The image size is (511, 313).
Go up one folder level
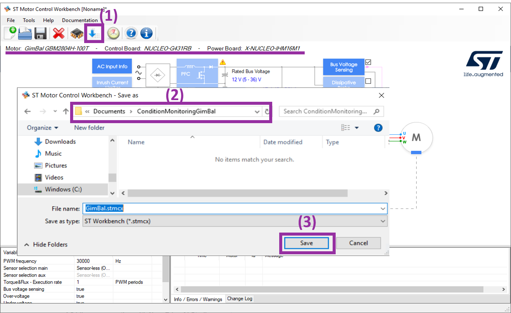click(x=66, y=111)
